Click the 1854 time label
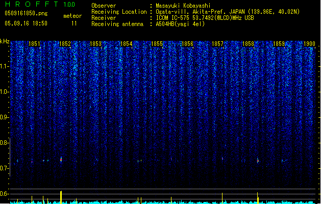 tap(127, 43)
